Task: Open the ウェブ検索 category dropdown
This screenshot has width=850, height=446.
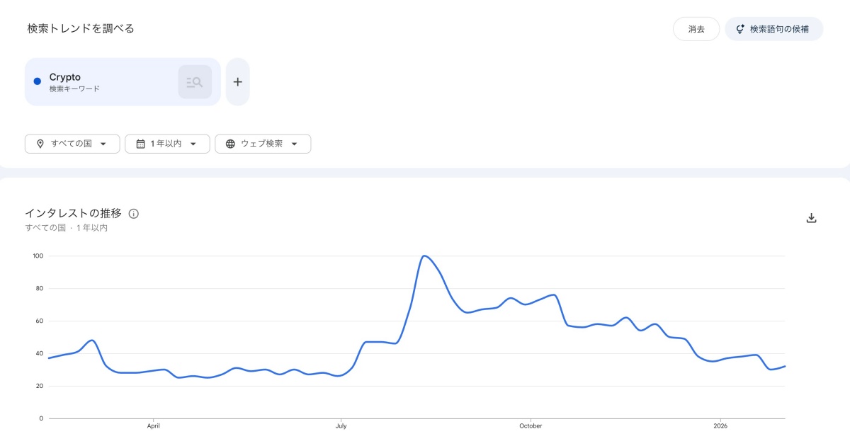Action: pyautogui.click(x=263, y=143)
